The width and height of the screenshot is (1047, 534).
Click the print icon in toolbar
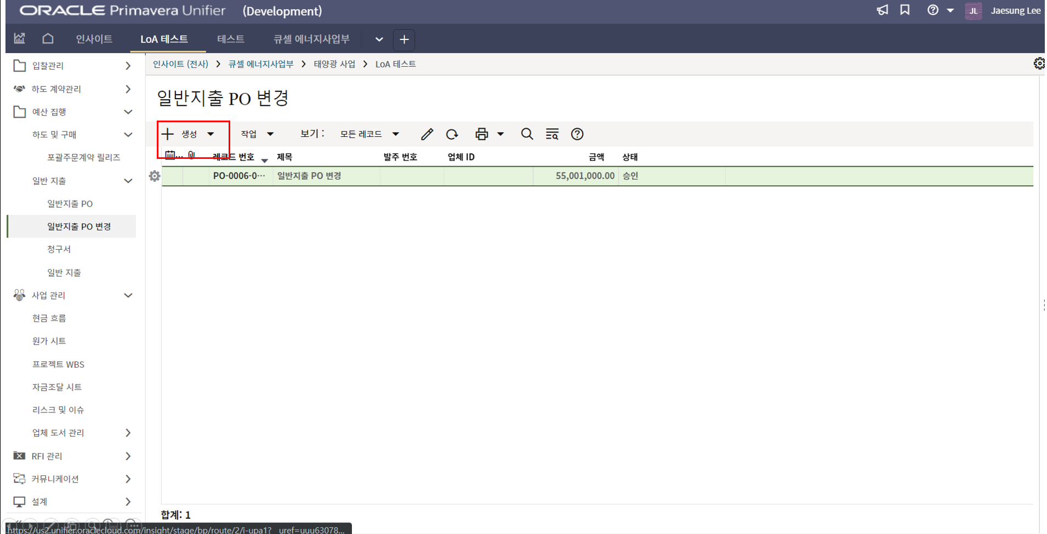click(481, 134)
